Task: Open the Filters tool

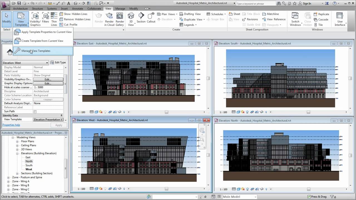Action: 45,17
